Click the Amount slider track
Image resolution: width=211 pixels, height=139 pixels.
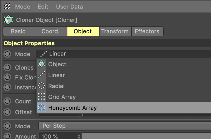145,136
